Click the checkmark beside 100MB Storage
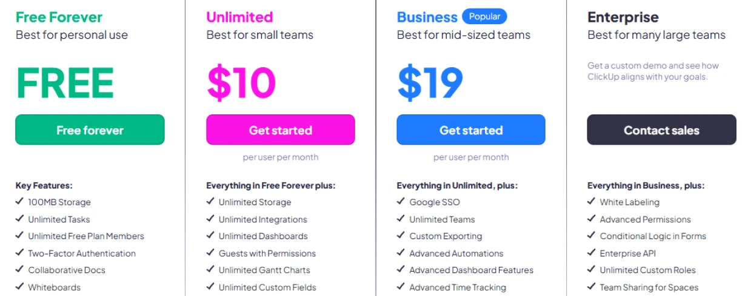 pos(19,202)
